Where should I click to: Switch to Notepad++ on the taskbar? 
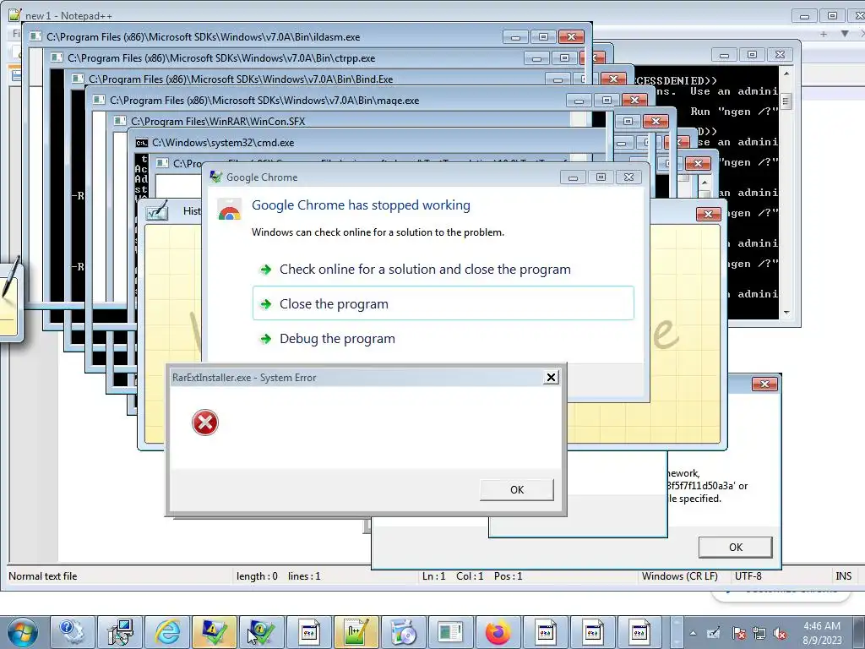[x=356, y=632]
